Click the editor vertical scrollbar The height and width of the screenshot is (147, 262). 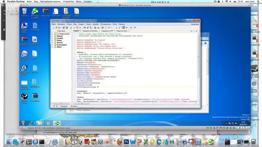coord(198,67)
